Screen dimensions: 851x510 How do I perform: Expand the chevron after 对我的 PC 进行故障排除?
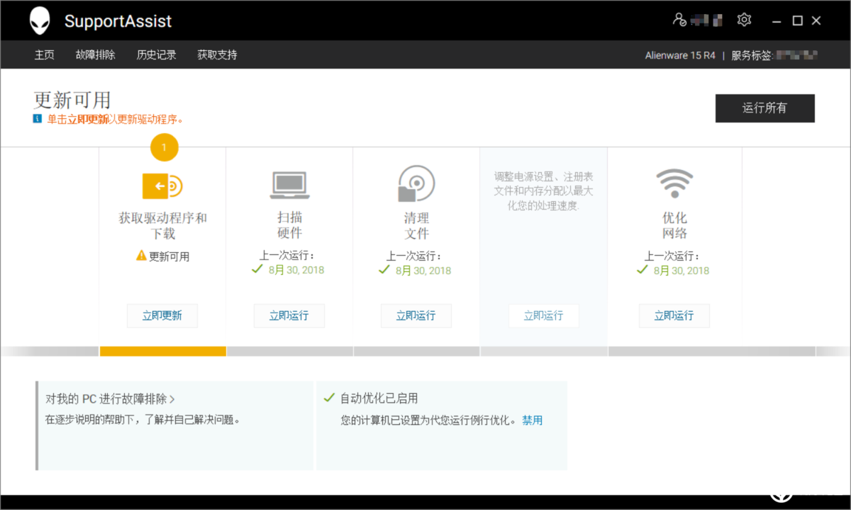(172, 399)
